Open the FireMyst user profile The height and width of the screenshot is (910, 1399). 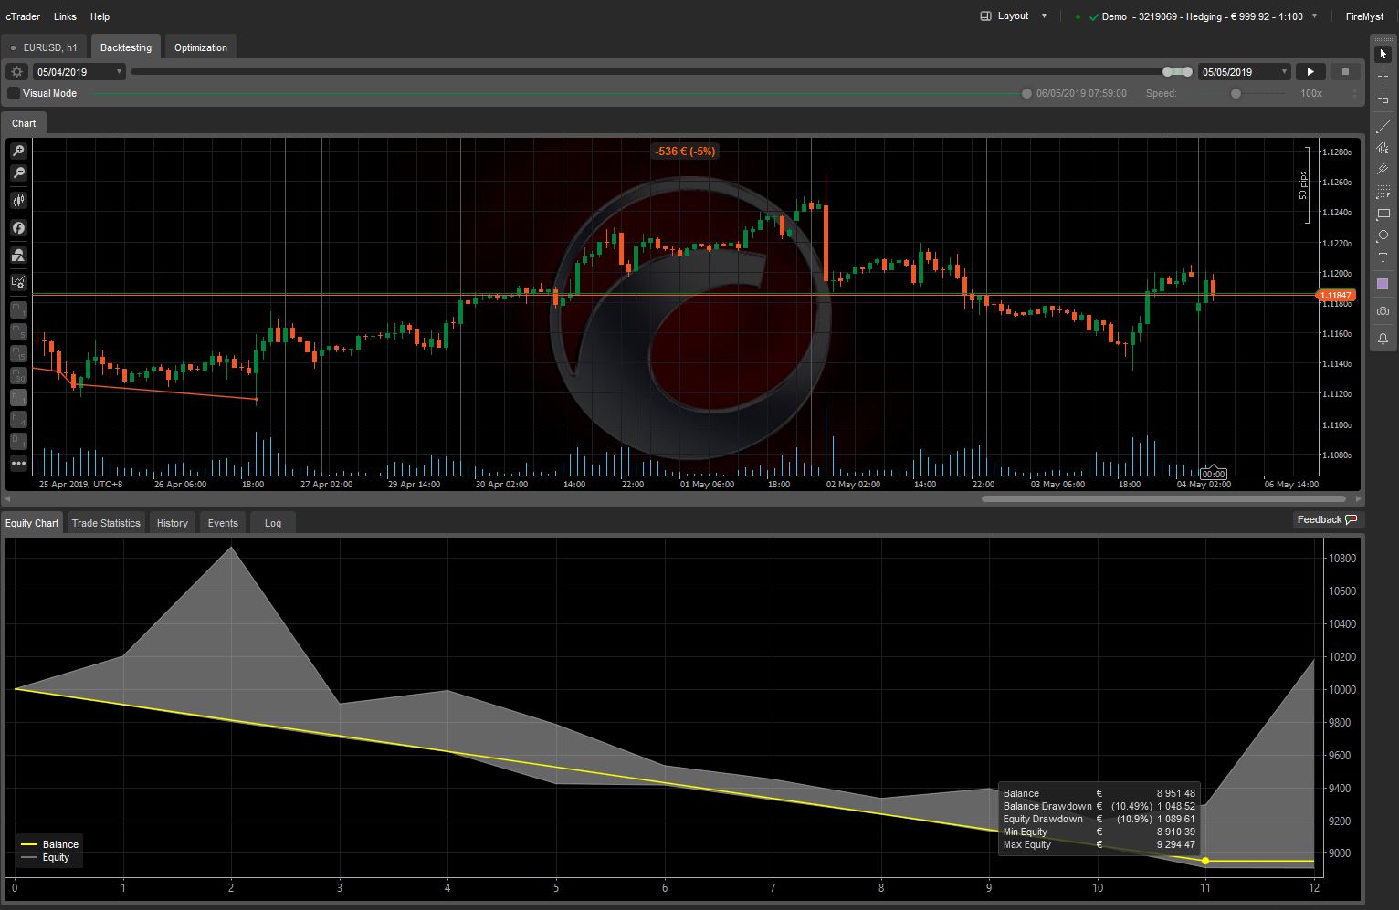[x=1364, y=16]
